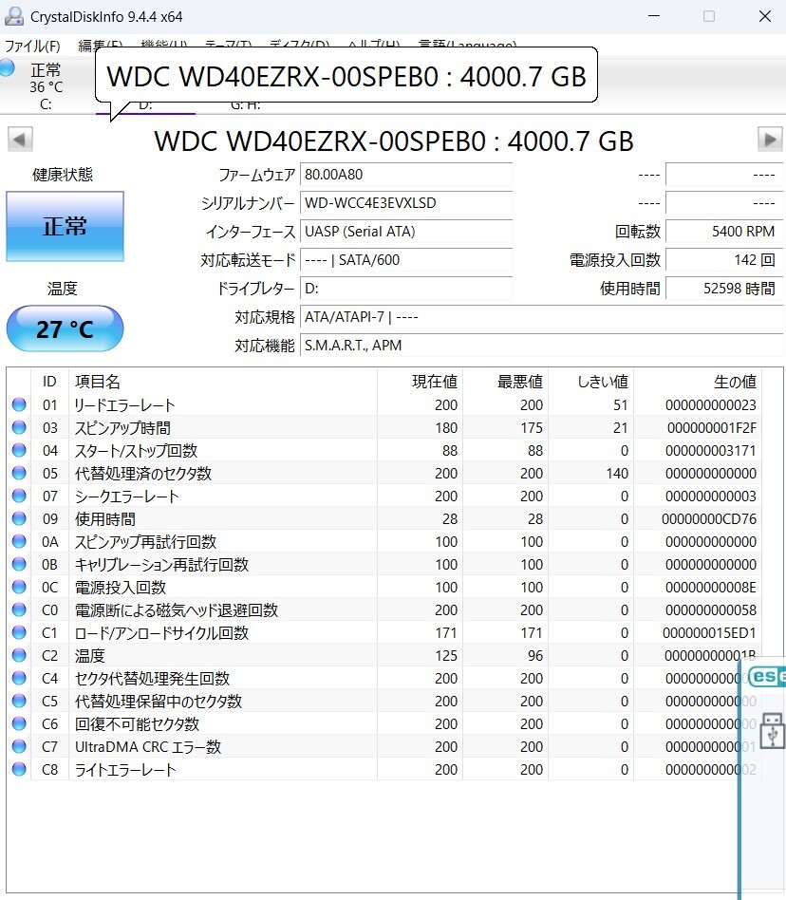Click the status circle beside ID 09 使用時間

[x=19, y=518]
